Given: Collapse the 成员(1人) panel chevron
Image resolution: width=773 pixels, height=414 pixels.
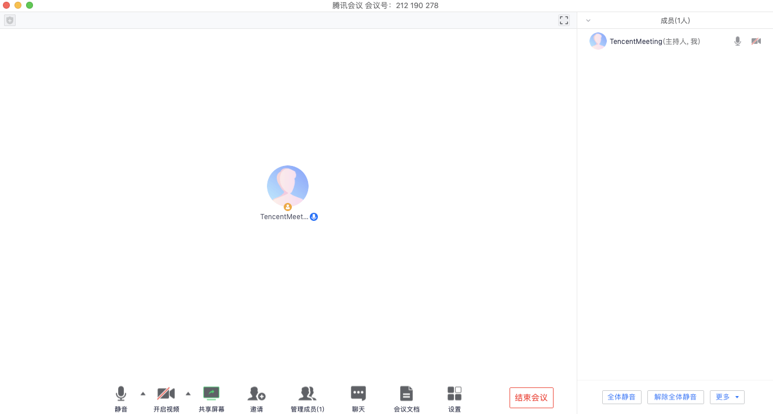Looking at the screenshot, I should [x=588, y=21].
